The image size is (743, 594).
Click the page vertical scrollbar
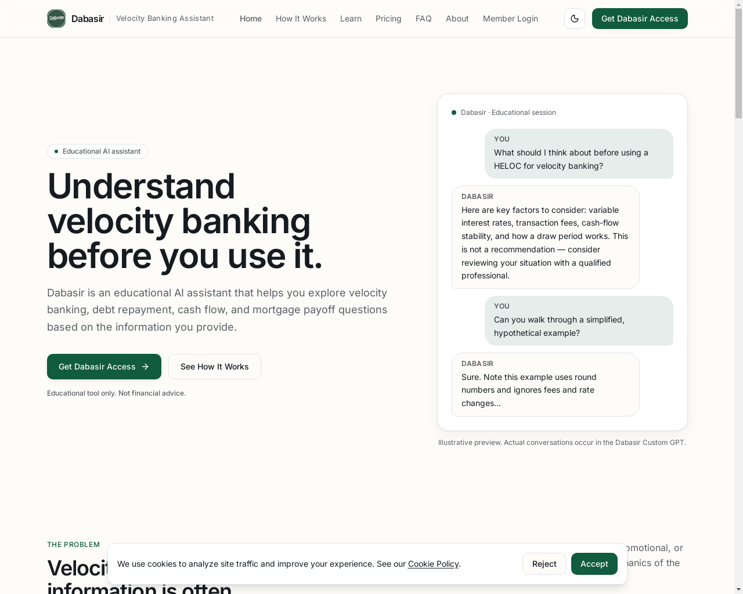pyautogui.click(x=738, y=297)
